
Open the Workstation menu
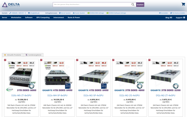[16, 17]
